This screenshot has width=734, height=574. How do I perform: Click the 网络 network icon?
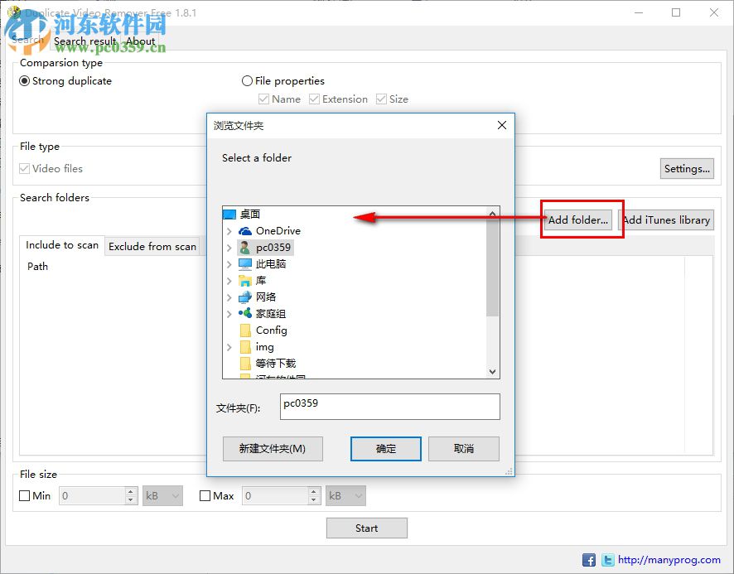click(245, 297)
